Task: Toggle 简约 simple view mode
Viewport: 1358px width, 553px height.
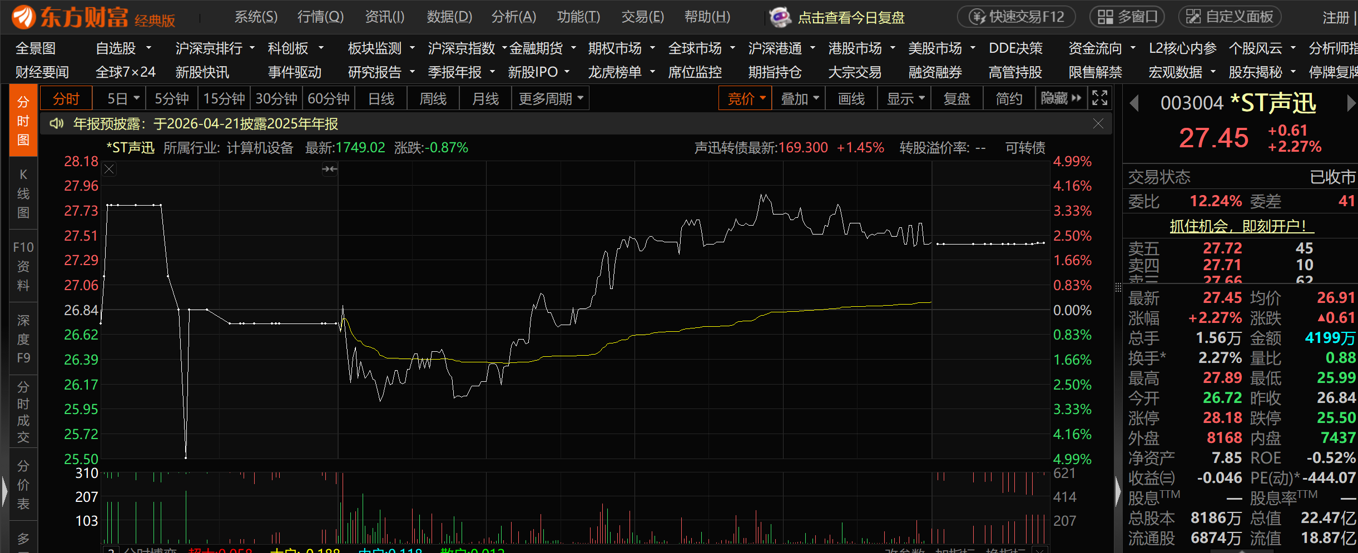Action: (1009, 99)
